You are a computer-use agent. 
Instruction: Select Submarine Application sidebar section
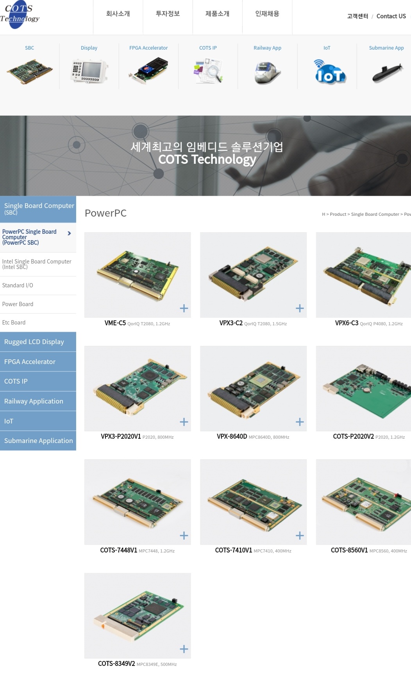tap(38, 441)
